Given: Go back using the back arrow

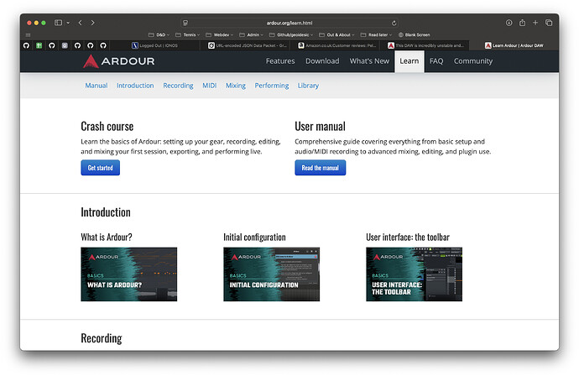Looking at the screenshot, I should 81,23.
